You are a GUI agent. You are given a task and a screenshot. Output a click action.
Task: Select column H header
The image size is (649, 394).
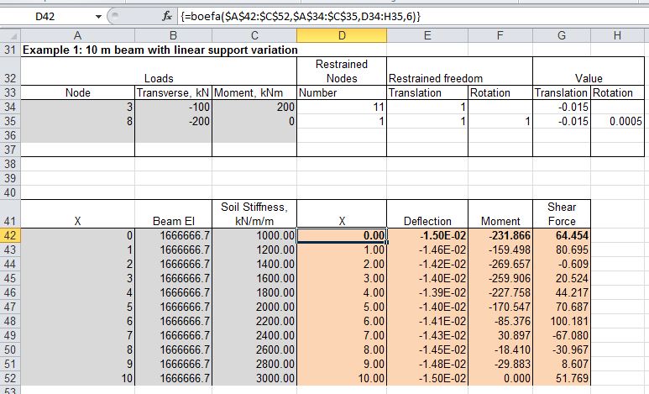617,35
